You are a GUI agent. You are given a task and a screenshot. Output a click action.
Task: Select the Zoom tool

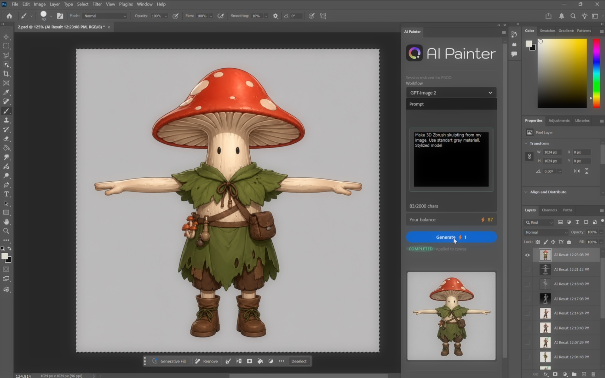coord(6,231)
